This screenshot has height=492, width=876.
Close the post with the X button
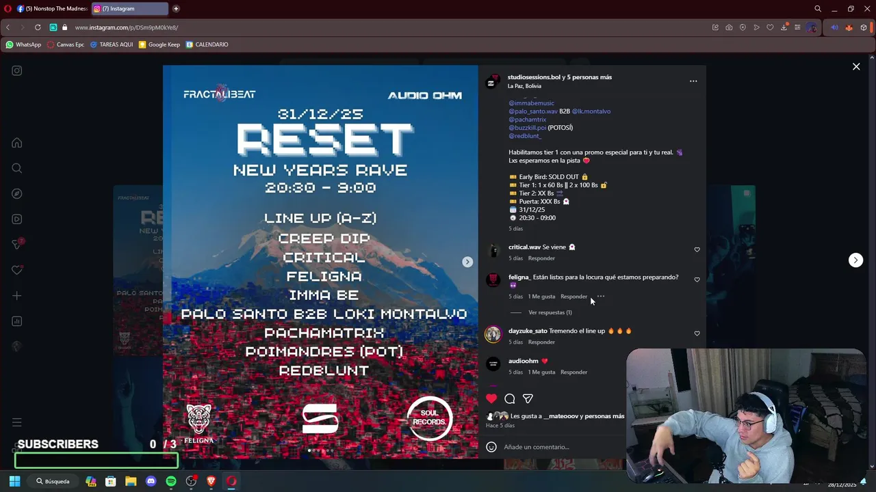(x=855, y=66)
